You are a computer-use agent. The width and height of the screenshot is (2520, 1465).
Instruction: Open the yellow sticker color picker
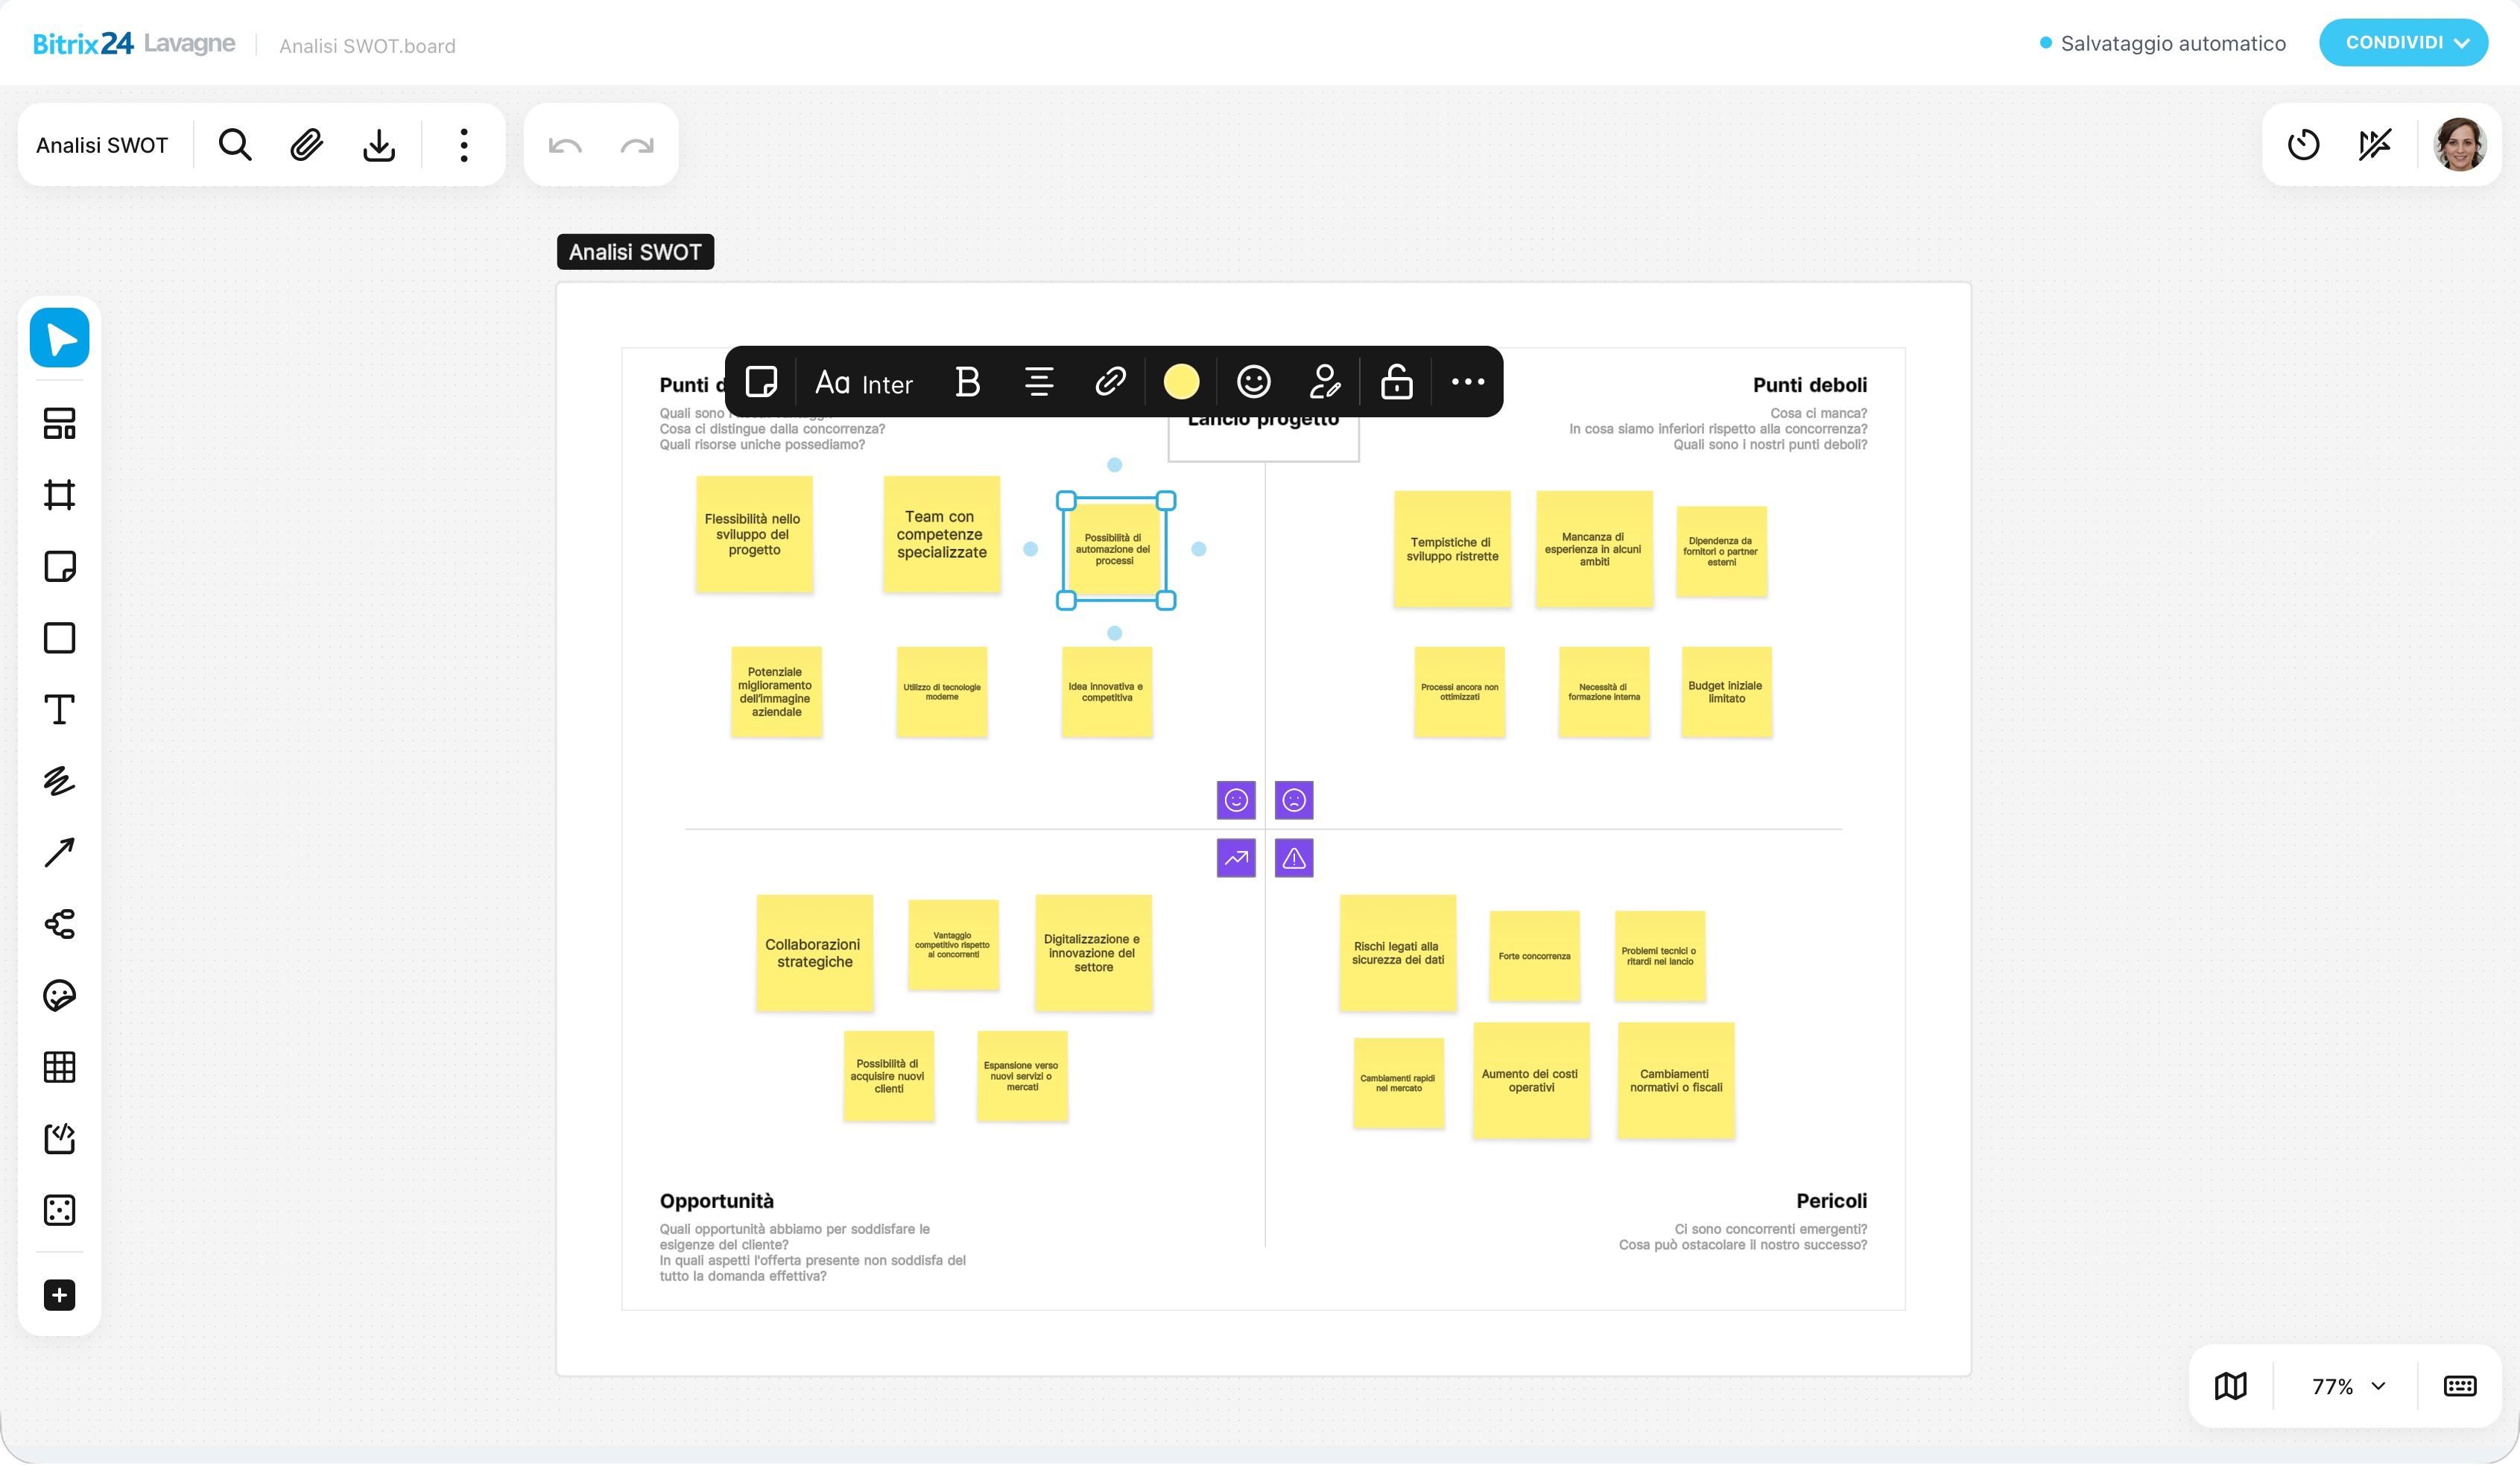[1181, 381]
